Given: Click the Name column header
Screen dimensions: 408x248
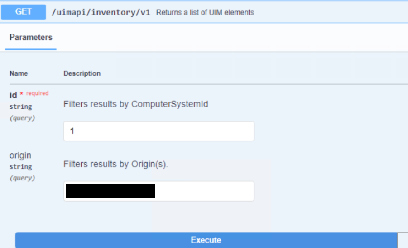Looking at the screenshot, I should (x=19, y=73).
